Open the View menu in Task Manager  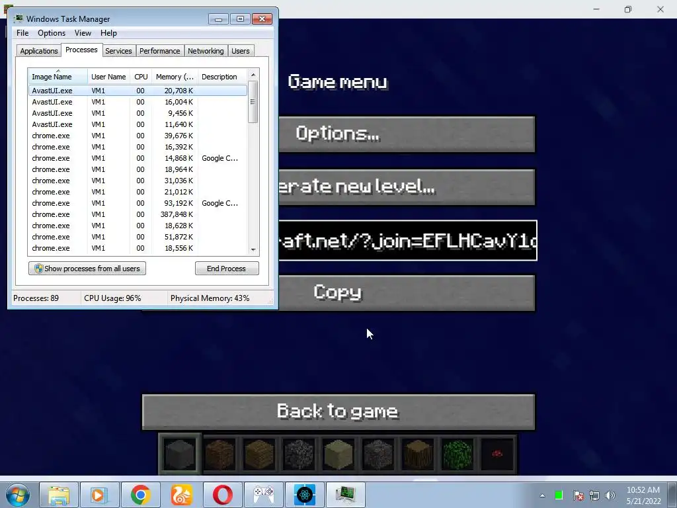pos(83,33)
